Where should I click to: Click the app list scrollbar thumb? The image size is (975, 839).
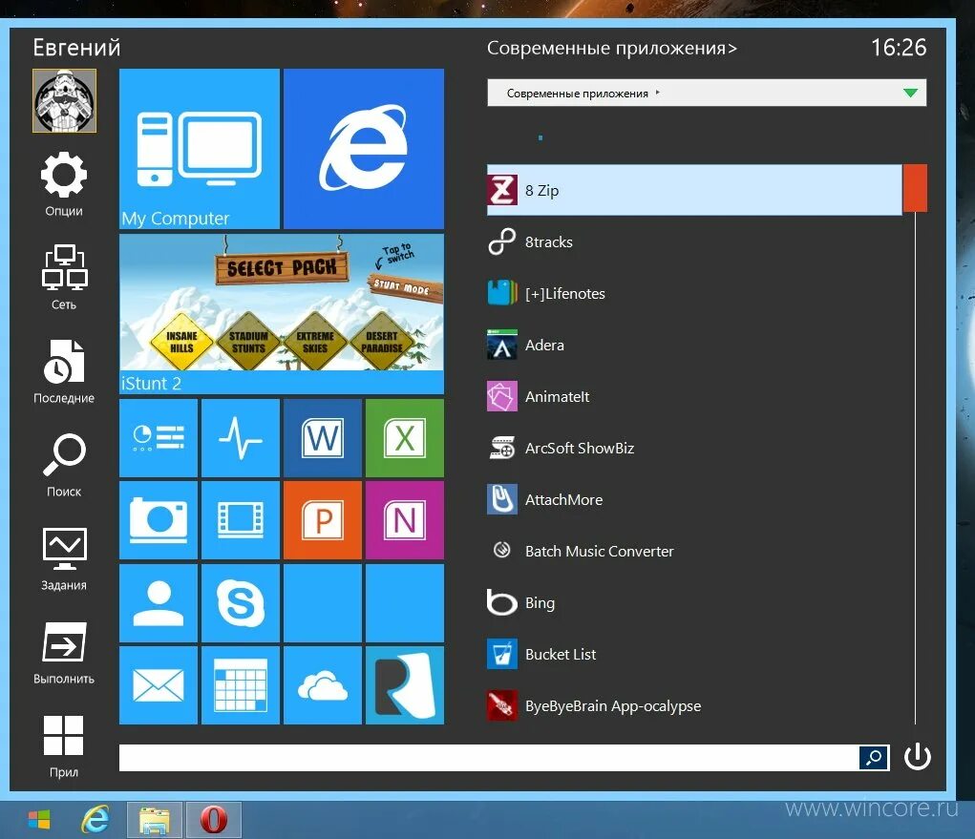(x=915, y=188)
